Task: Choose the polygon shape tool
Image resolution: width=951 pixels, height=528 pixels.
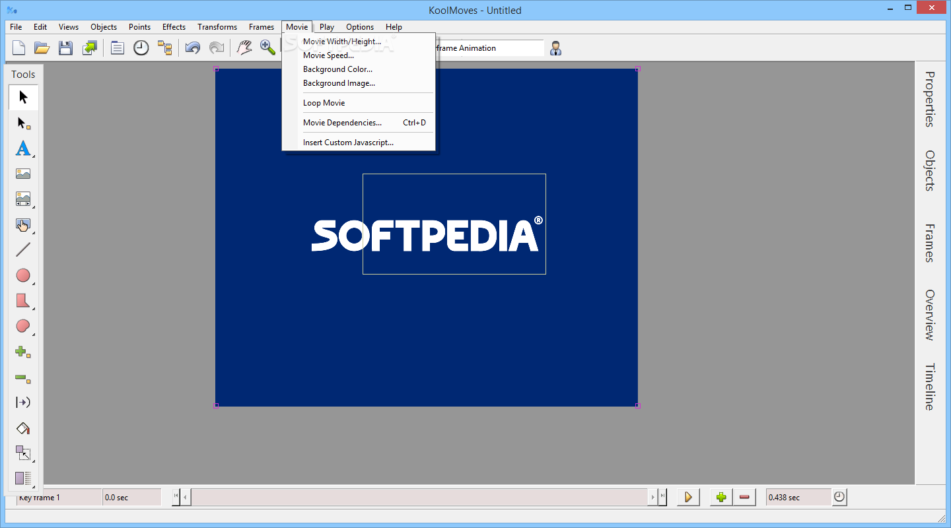Action: point(23,301)
